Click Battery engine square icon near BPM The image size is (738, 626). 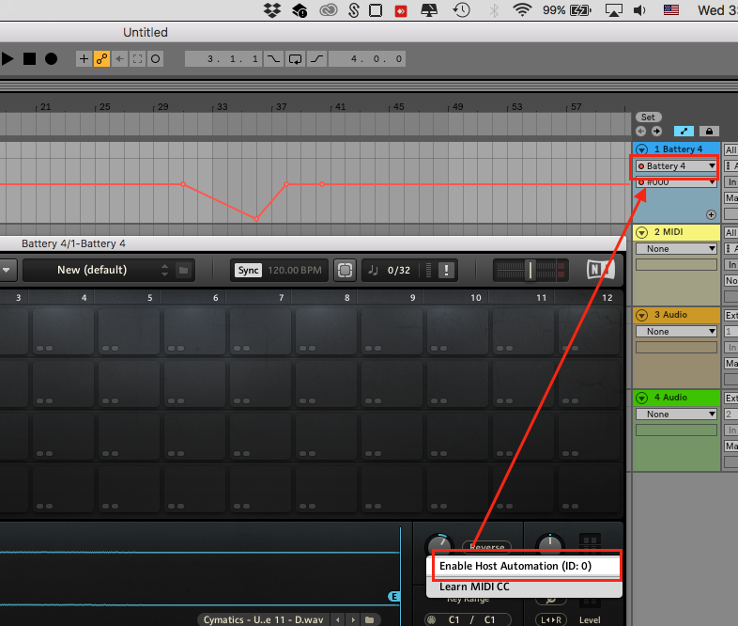pyautogui.click(x=345, y=270)
